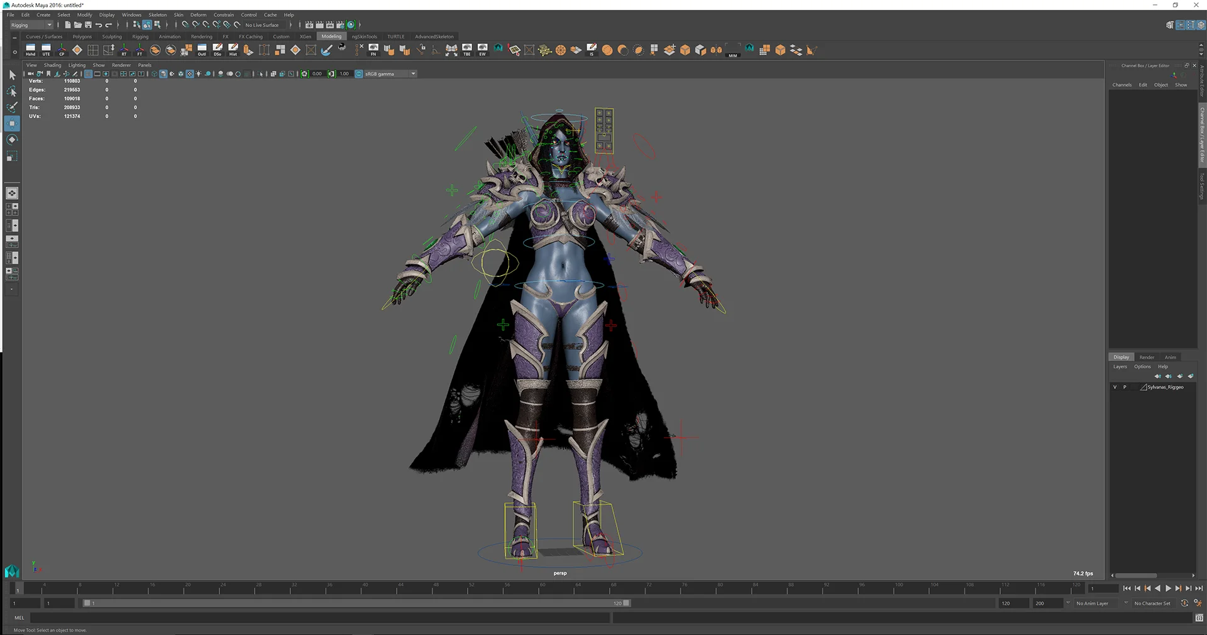Click the Save Scene icon

click(88, 25)
